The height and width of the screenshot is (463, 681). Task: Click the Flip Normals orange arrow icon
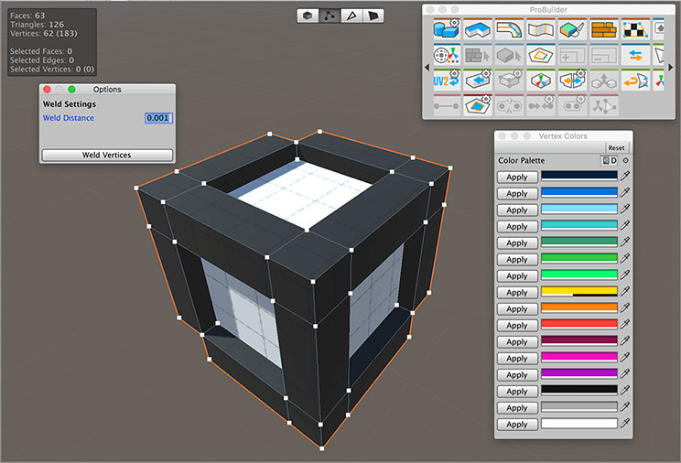coord(635,81)
